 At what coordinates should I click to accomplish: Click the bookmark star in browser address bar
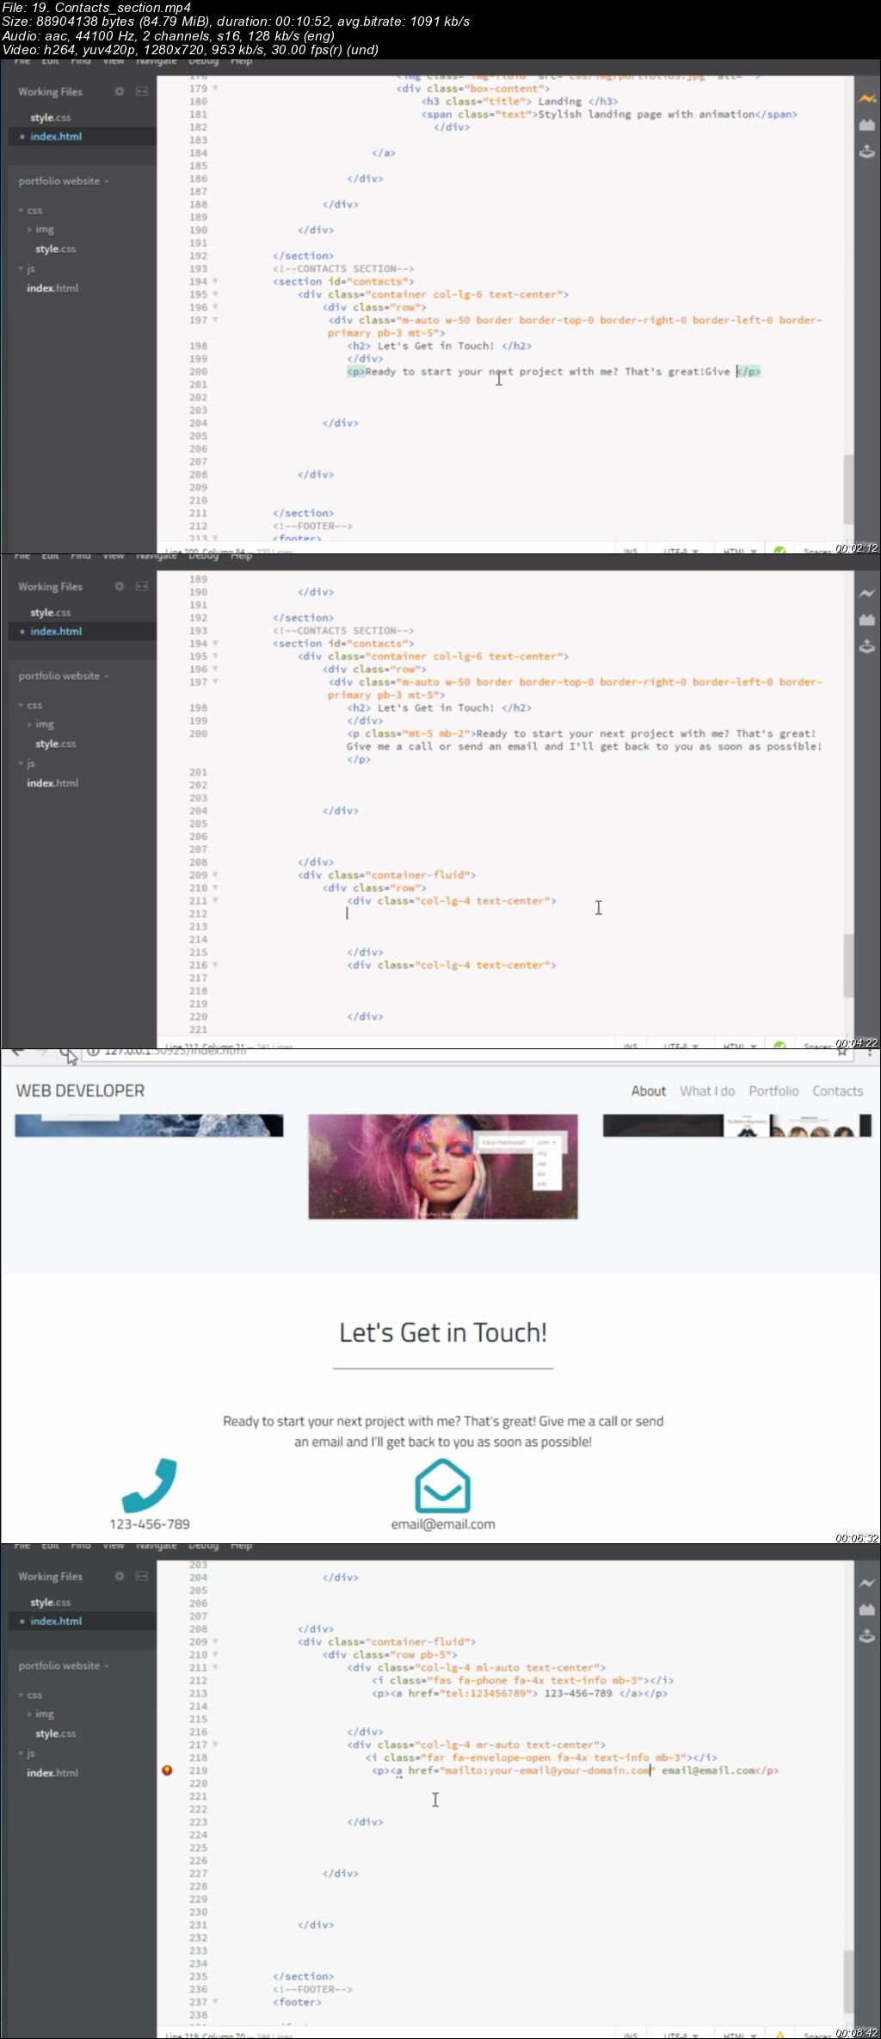click(x=842, y=1052)
